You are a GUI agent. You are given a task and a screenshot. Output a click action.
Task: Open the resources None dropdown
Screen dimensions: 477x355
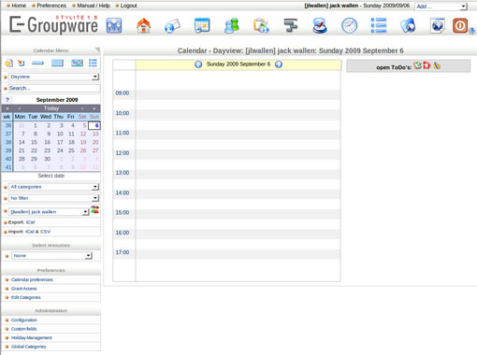pyautogui.click(x=51, y=256)
